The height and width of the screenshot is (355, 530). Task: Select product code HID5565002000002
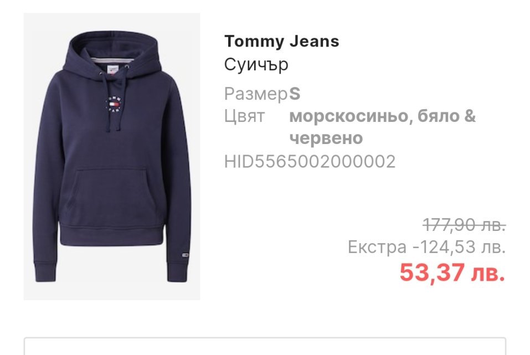(310, 161)
